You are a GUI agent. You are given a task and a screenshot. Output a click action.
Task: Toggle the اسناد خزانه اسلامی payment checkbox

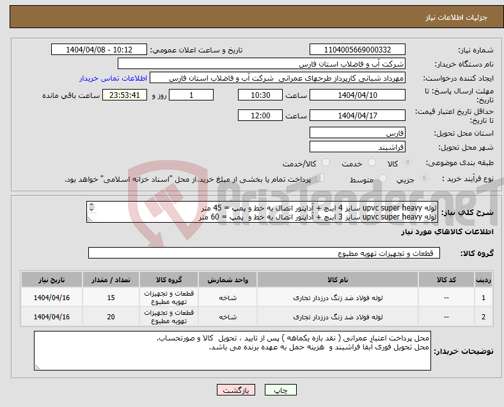pos(320,178)
